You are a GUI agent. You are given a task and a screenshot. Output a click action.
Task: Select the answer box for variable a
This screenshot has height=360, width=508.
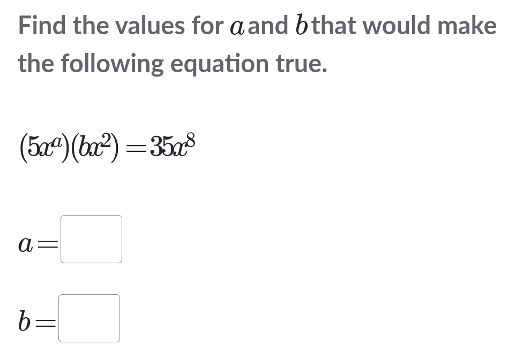click(x=91, y=239)
